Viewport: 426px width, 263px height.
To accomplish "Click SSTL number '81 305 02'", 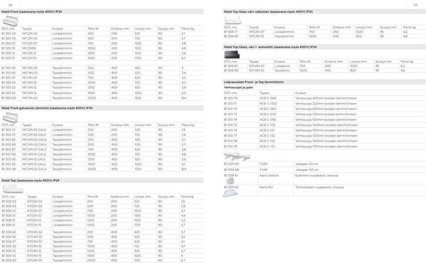I will [x=8, y=34].
